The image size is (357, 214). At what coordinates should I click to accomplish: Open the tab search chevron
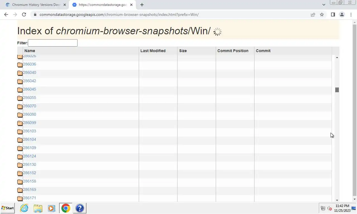pos(324,5)
